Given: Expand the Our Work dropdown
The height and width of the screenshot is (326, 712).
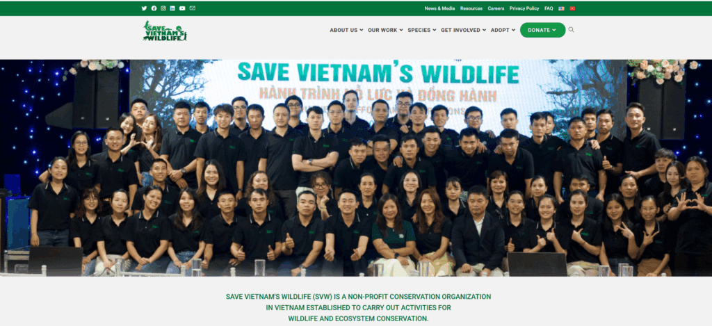Looking at the screenshot, I should (x=385, y=30).
